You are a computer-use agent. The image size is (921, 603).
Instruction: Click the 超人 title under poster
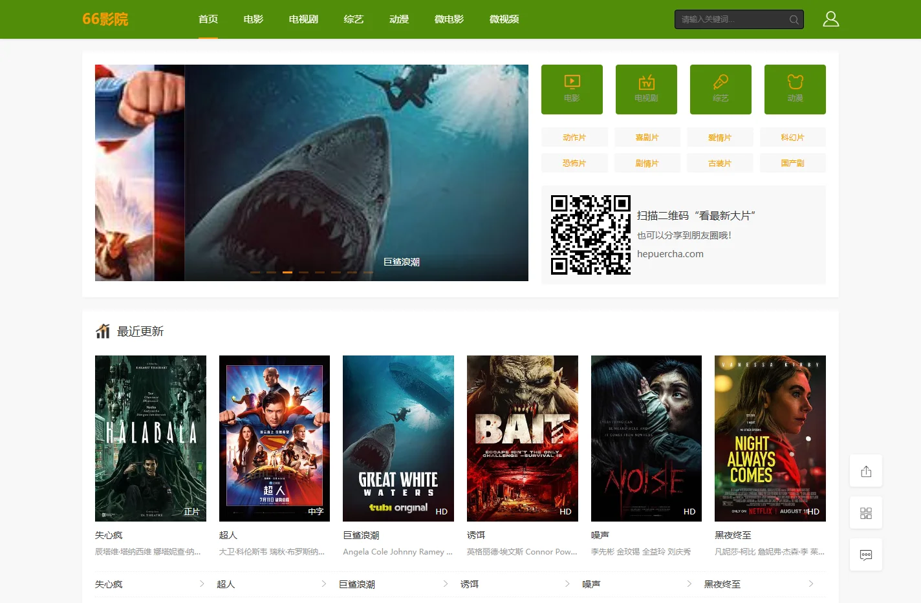coord(228,535)
